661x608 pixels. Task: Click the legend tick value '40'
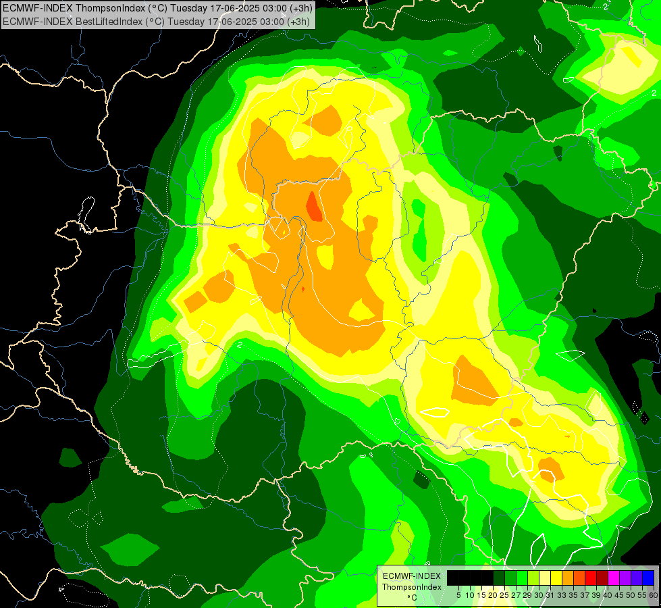point(608,595)
